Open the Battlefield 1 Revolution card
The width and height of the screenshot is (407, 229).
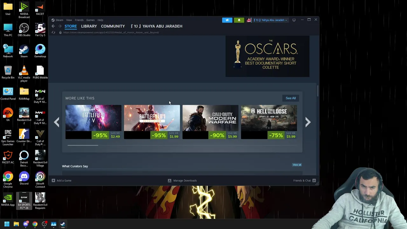[152, 122]
